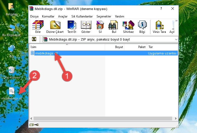Screen dimensions: 197x133
Task: Open the Dosya menu
Action: 34,16
